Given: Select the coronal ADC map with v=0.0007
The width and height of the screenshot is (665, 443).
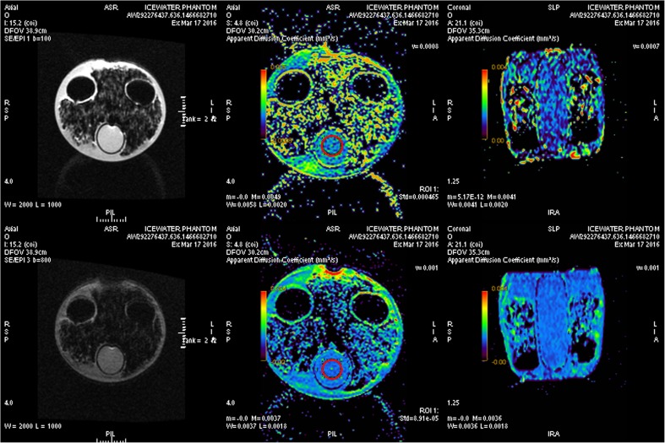Looking at the screenshot, I should pyautogui.click(x=553, y=105).
